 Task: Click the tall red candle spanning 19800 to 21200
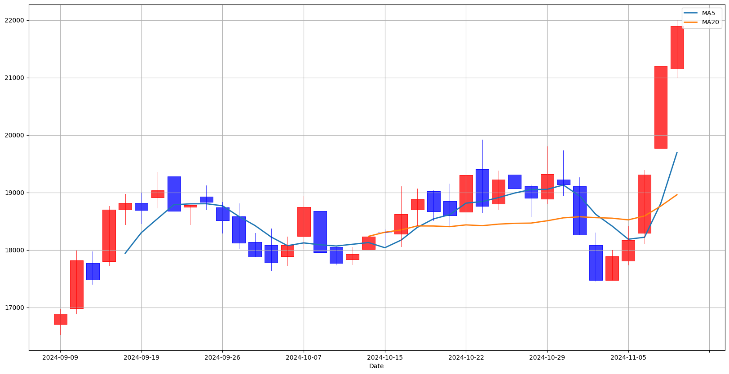[x=661, y=107]
